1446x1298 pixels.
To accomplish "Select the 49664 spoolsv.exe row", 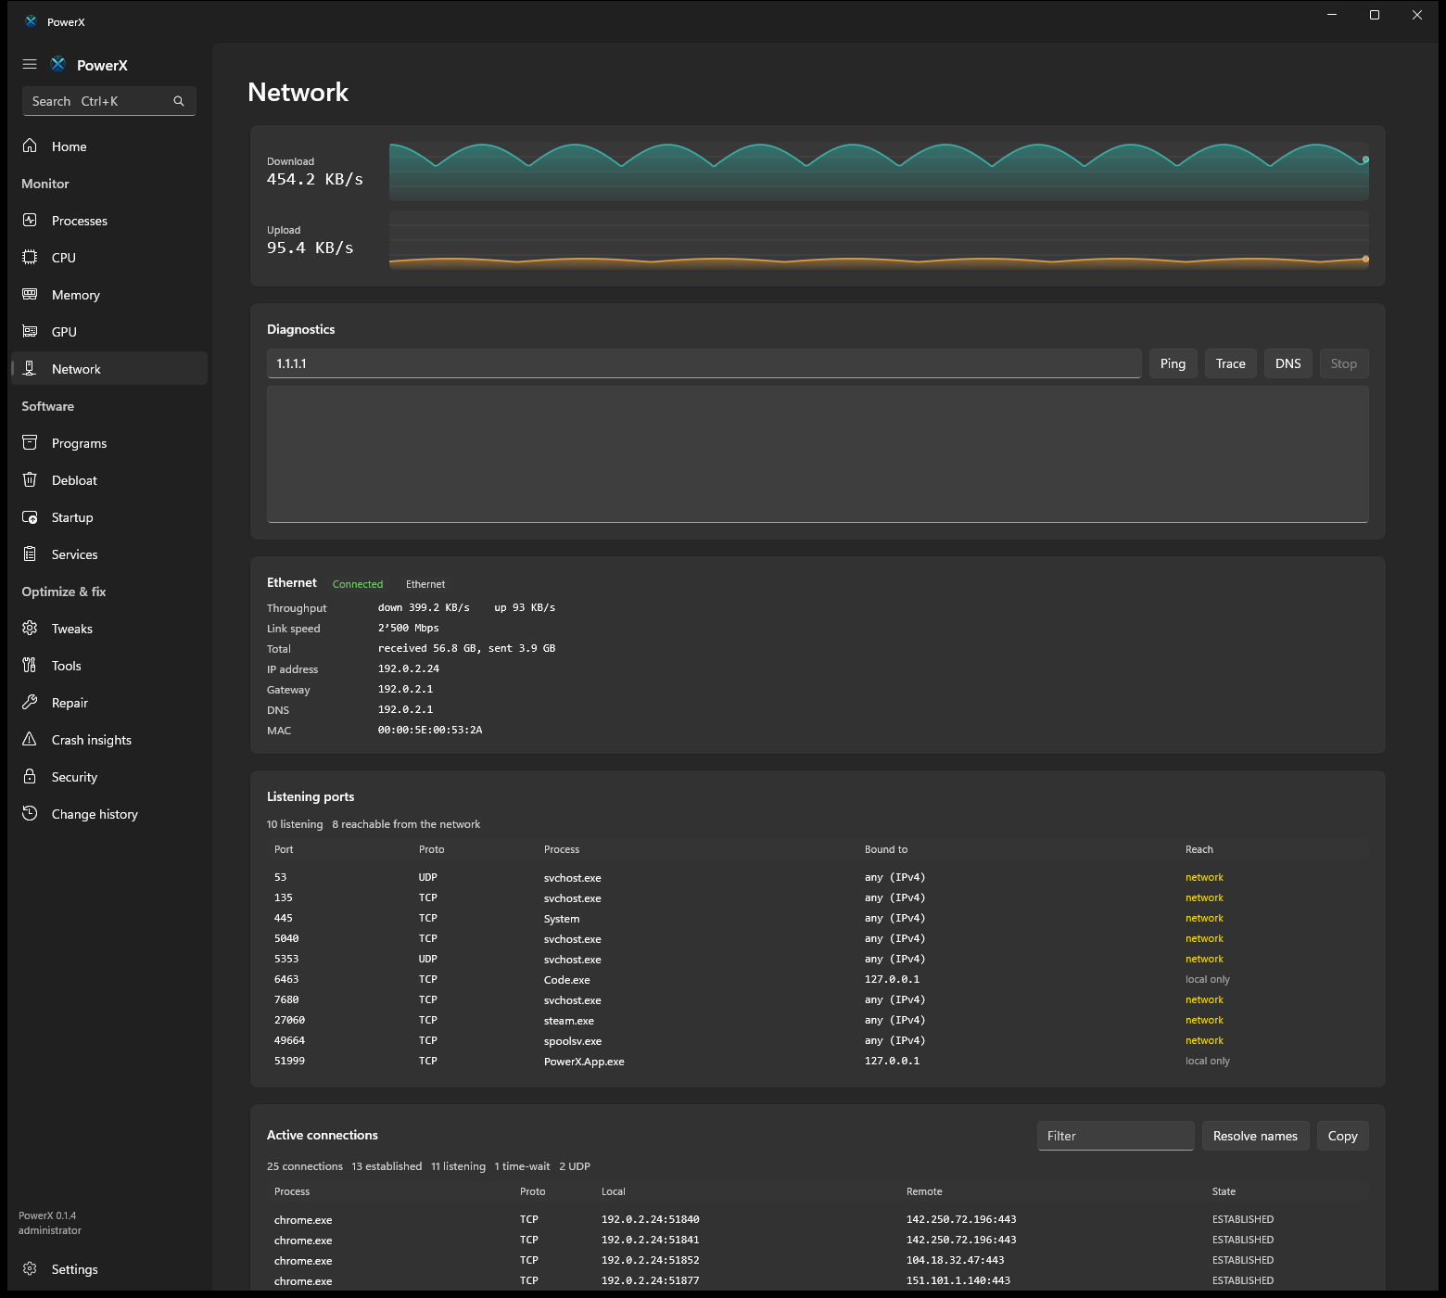I will tap(818, 1040).
